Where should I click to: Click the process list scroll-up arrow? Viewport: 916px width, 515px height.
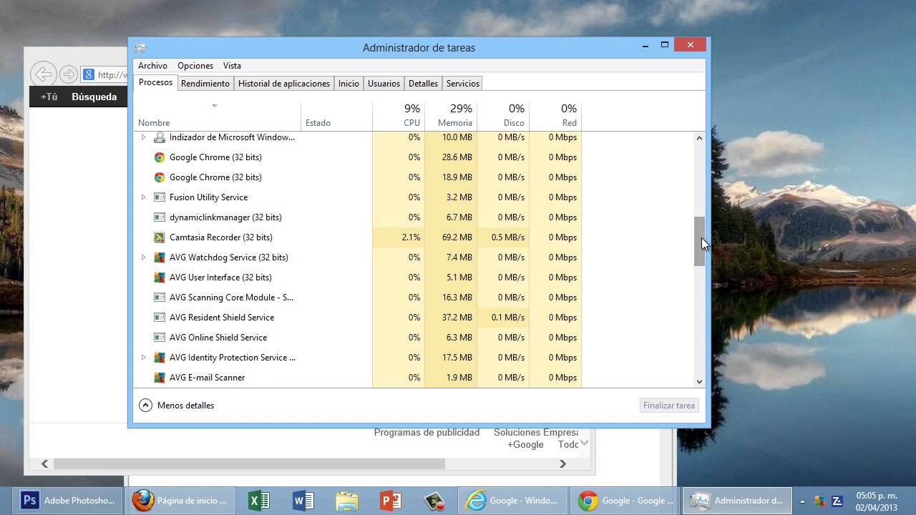(699, 138)
